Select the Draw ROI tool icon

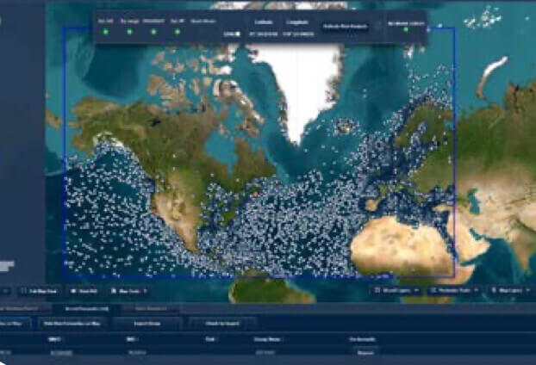74,292
